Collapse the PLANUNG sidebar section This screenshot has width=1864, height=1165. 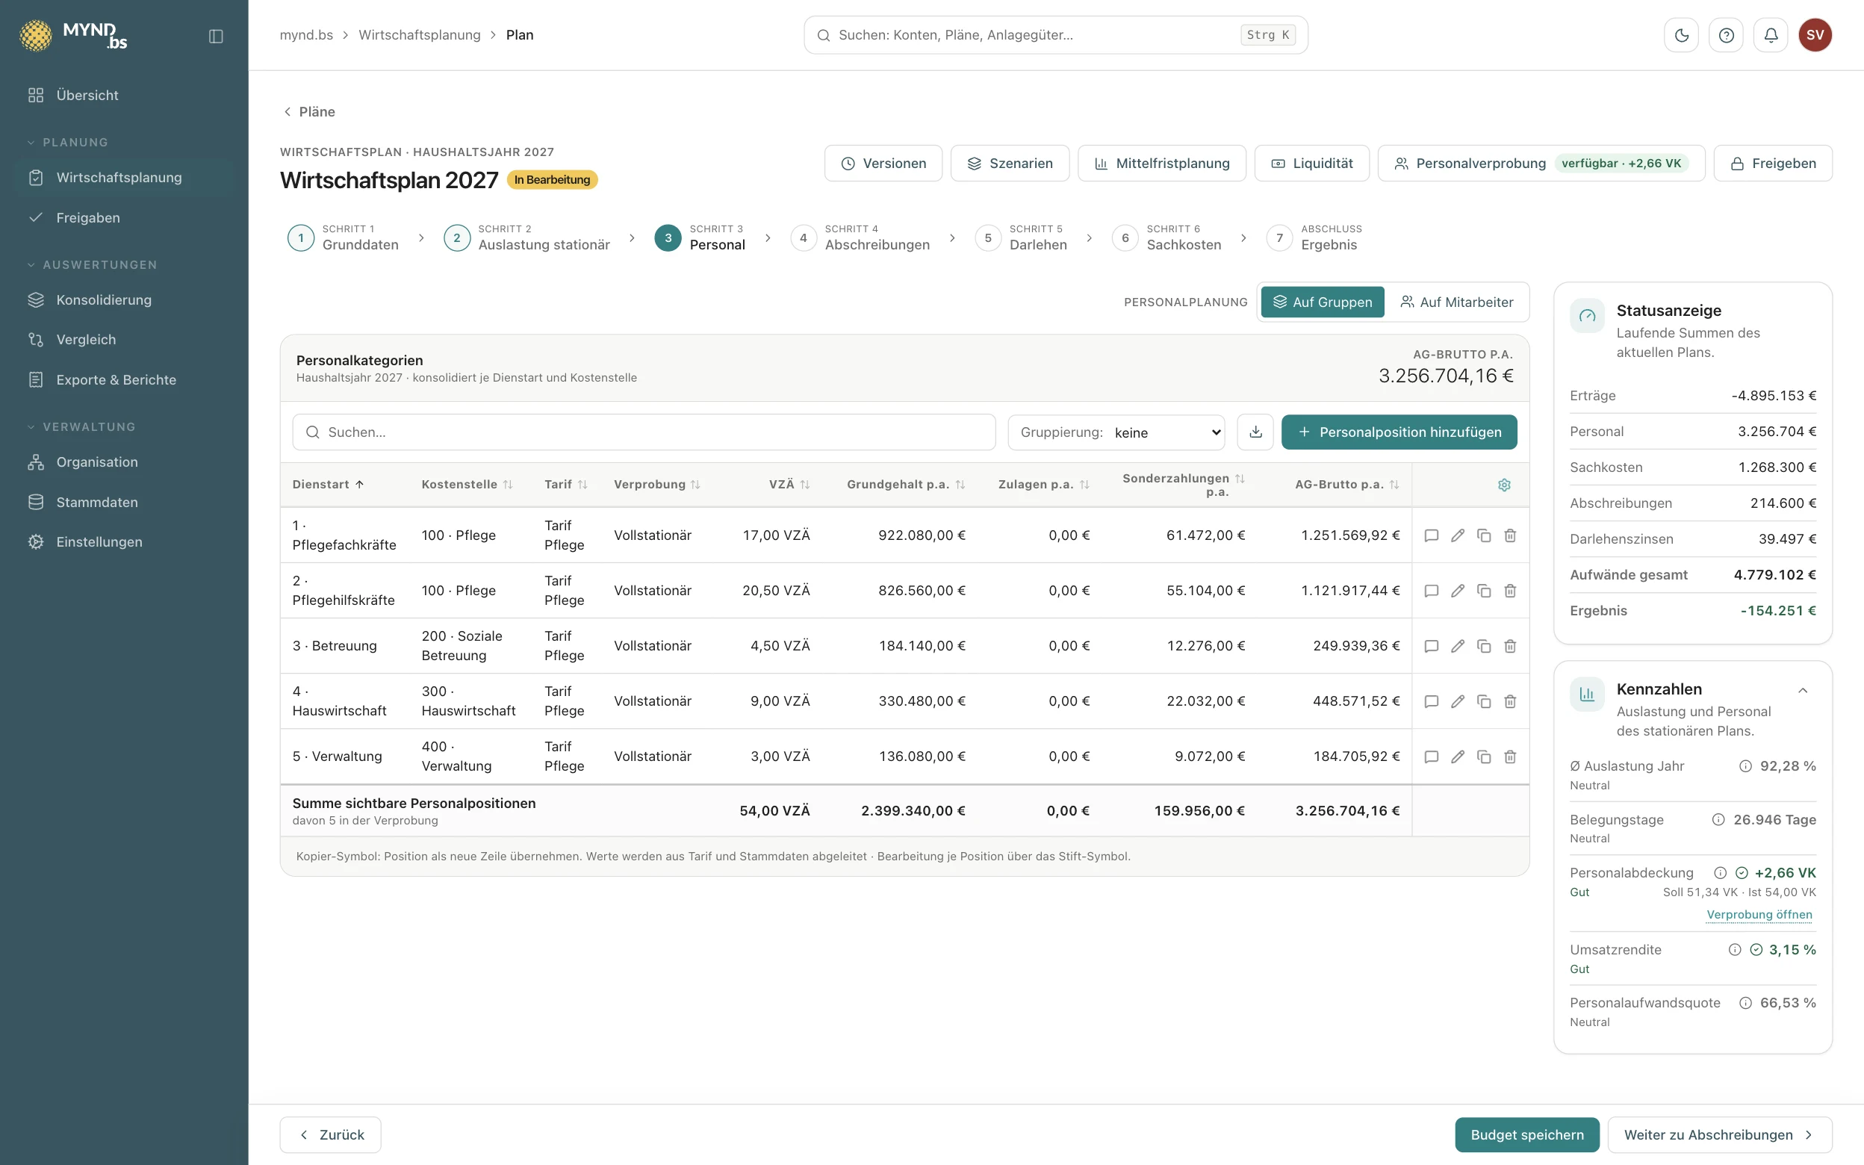(x=68, y=143)
